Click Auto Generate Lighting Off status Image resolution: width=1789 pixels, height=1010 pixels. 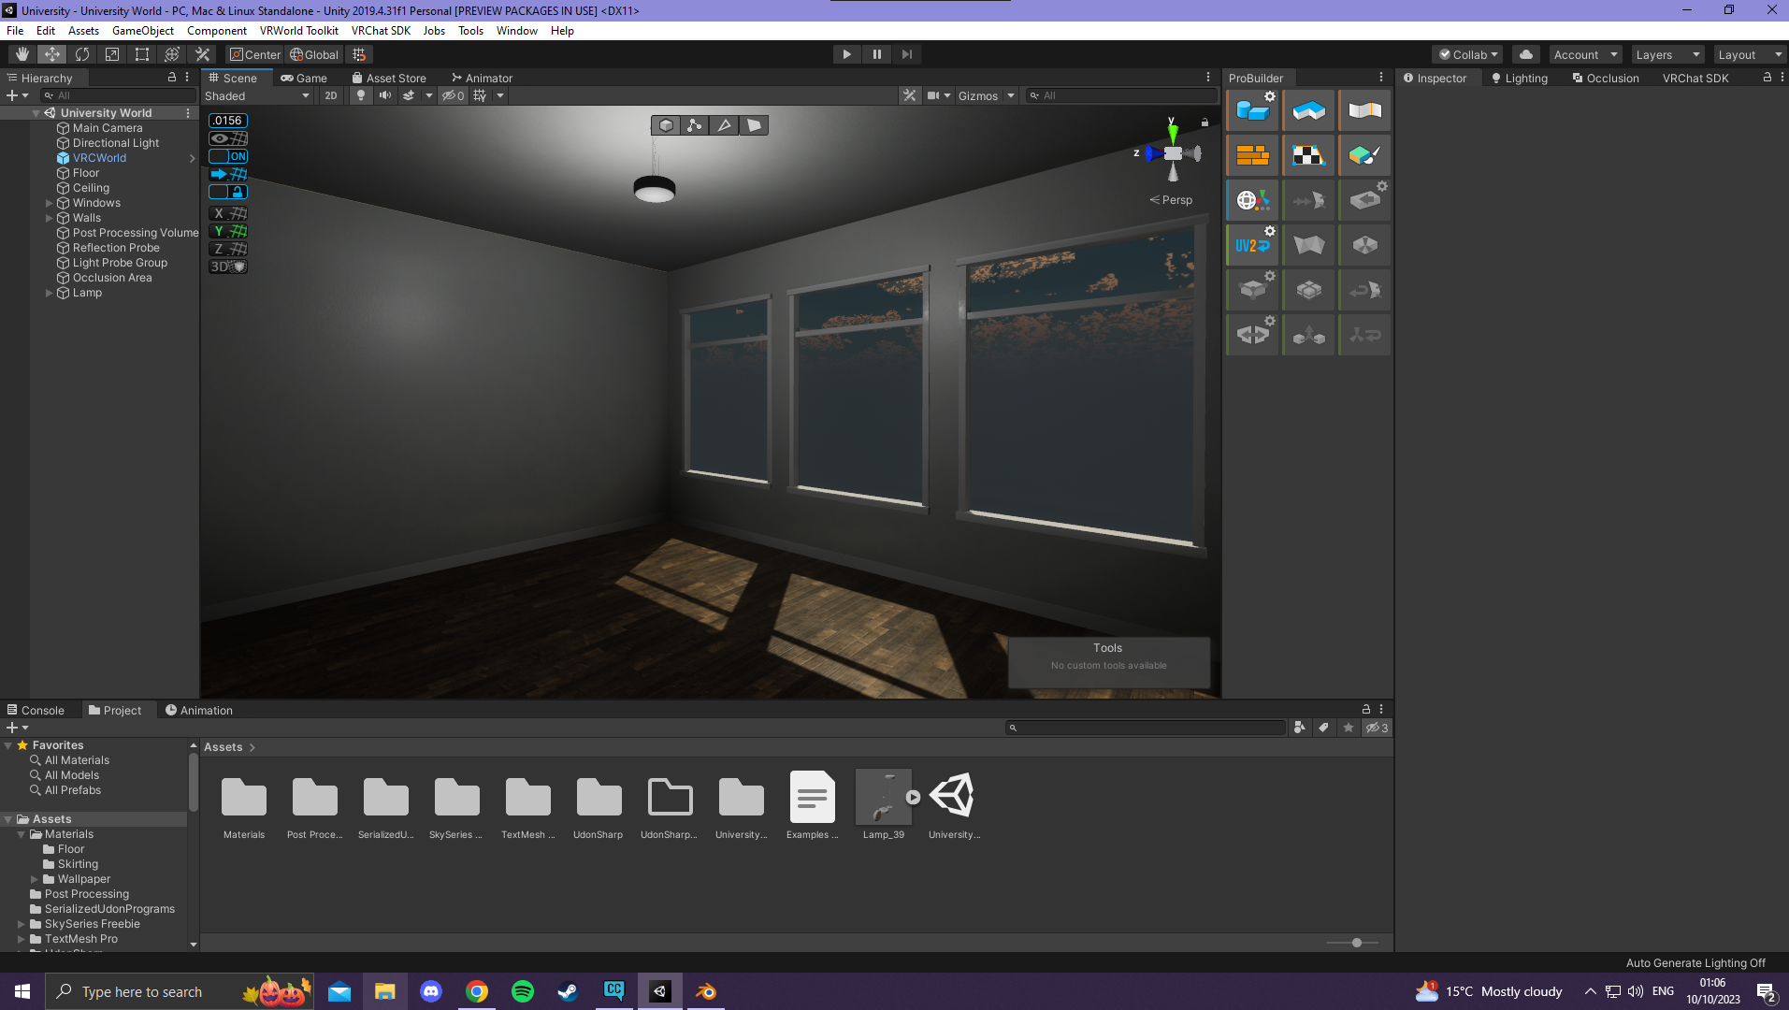coord(1695,962)
